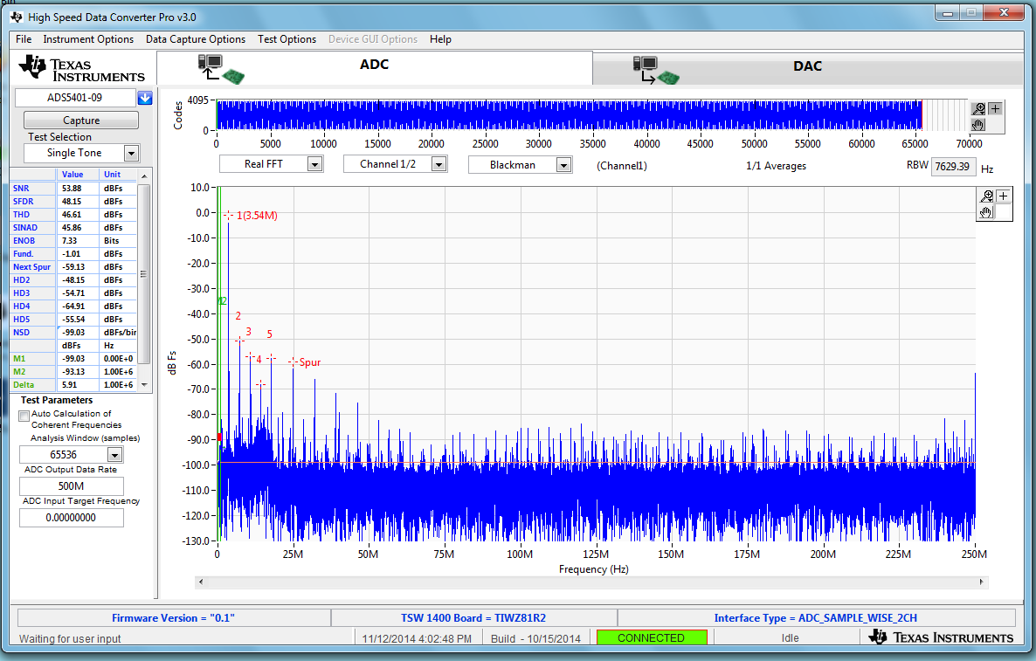The height and width of the screenshot is (661, 1036).
Task: Click the Idle status text
Action: 791,638
